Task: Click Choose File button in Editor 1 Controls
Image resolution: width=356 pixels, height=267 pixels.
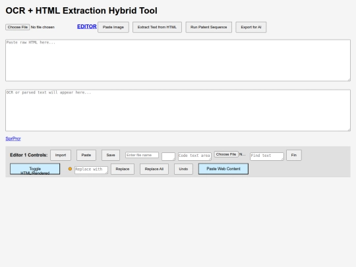Action: pos(226,154)
